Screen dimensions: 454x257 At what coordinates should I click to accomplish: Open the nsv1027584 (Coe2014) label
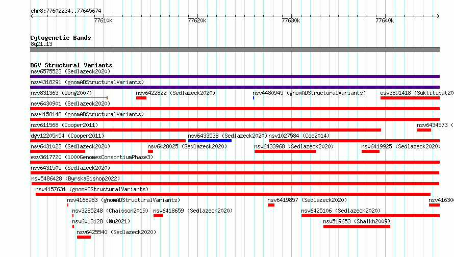(x=299, y=136)
